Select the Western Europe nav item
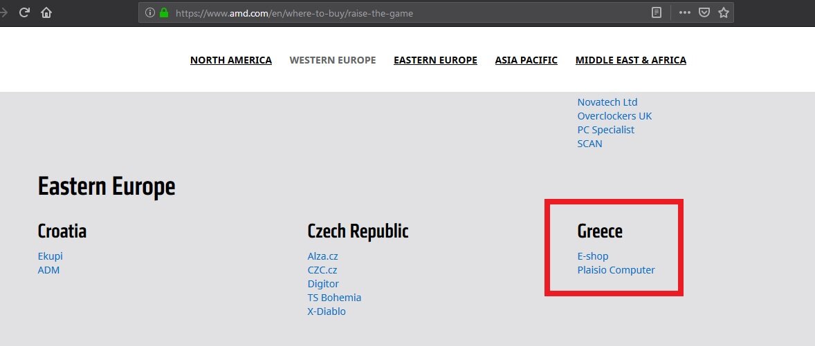Image resolution: width=815 pixels, height=346 pixels. [x=333, y=60]
